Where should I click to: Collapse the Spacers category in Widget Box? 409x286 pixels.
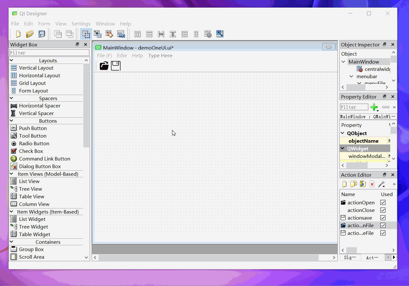coord(11,98)
